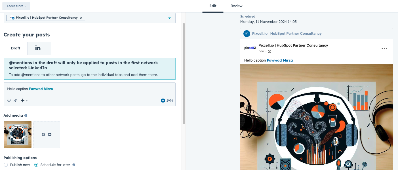Click the Publishing options label
The height and width of the screenshot is (170, 398).
tap(20, 158)
